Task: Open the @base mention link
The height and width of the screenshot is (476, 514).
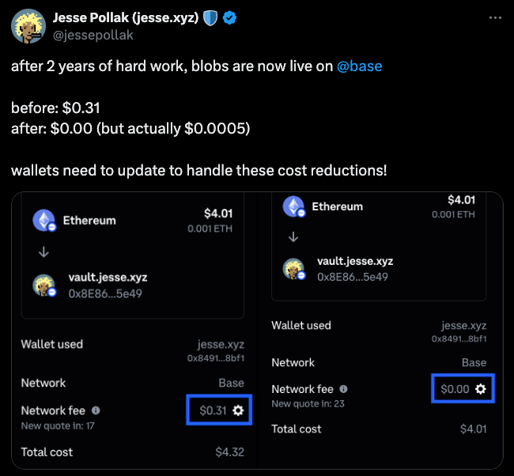Action: pyautogui.click(x=359, y=66)
